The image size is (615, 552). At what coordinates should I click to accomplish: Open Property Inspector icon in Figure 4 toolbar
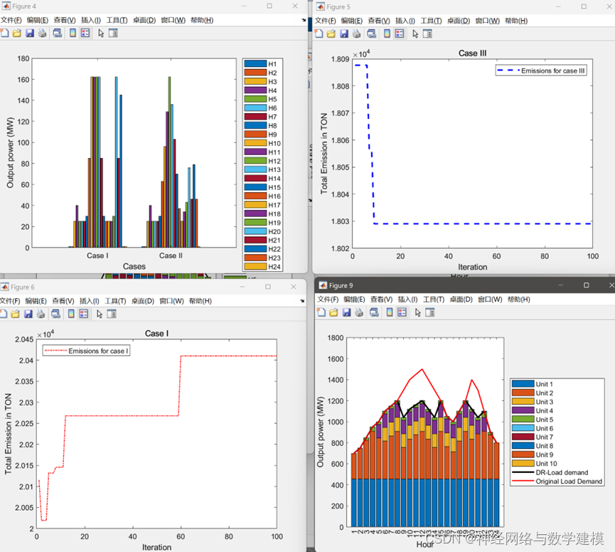112,33
